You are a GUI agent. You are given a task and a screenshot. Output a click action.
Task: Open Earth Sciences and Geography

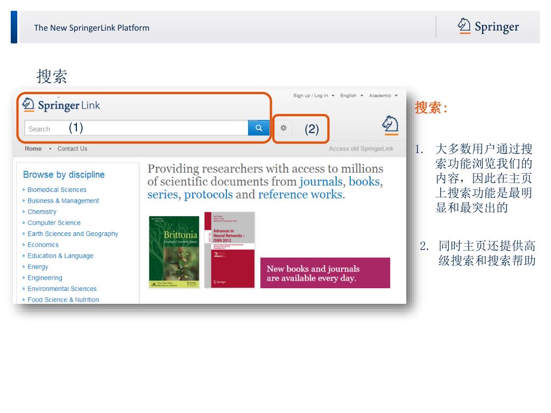tap(73, 233)
